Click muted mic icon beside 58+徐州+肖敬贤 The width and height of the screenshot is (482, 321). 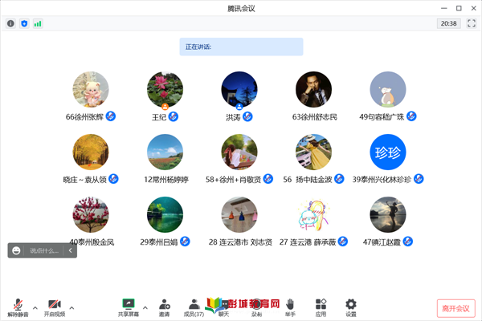268,179
